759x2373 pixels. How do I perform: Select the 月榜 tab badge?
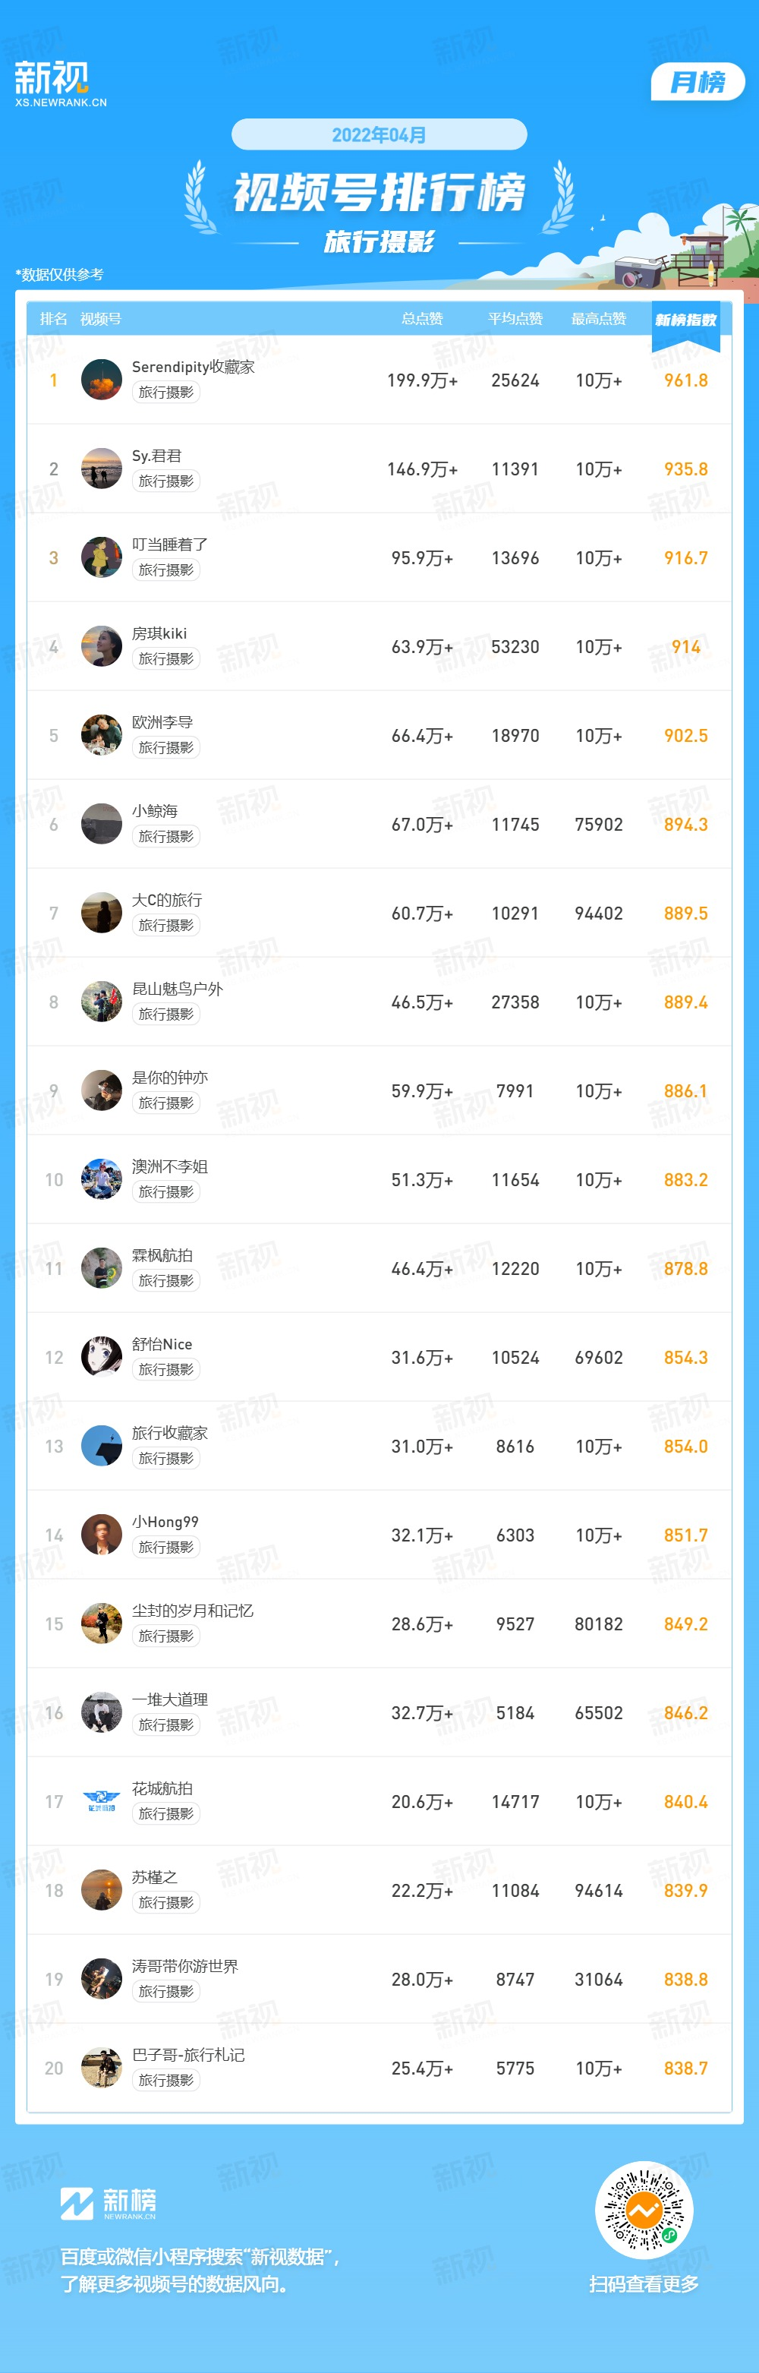click(x=698, y=82)
